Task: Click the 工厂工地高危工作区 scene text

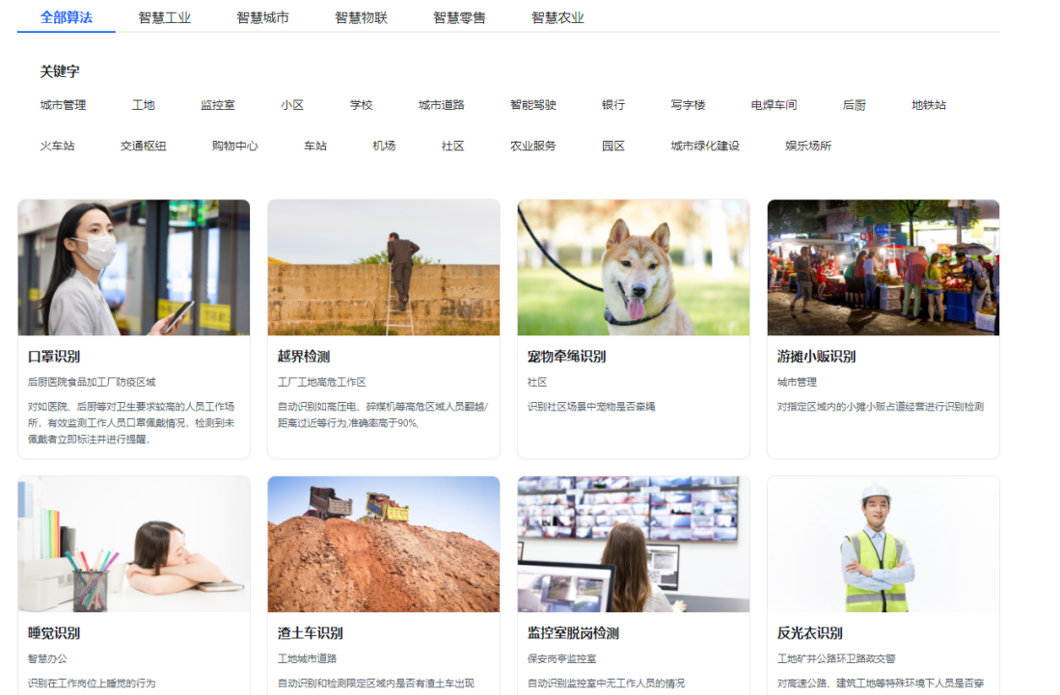Action: 322,383
